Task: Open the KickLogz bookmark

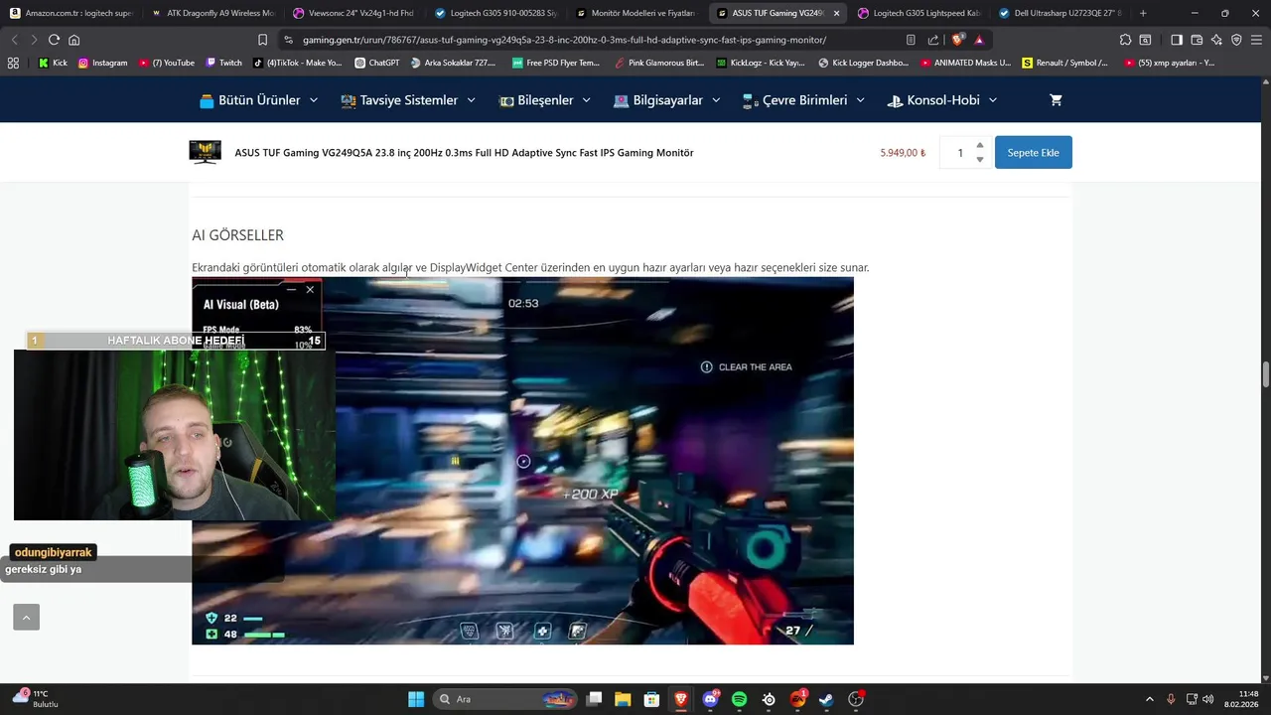Action: [x=761, y=63]
